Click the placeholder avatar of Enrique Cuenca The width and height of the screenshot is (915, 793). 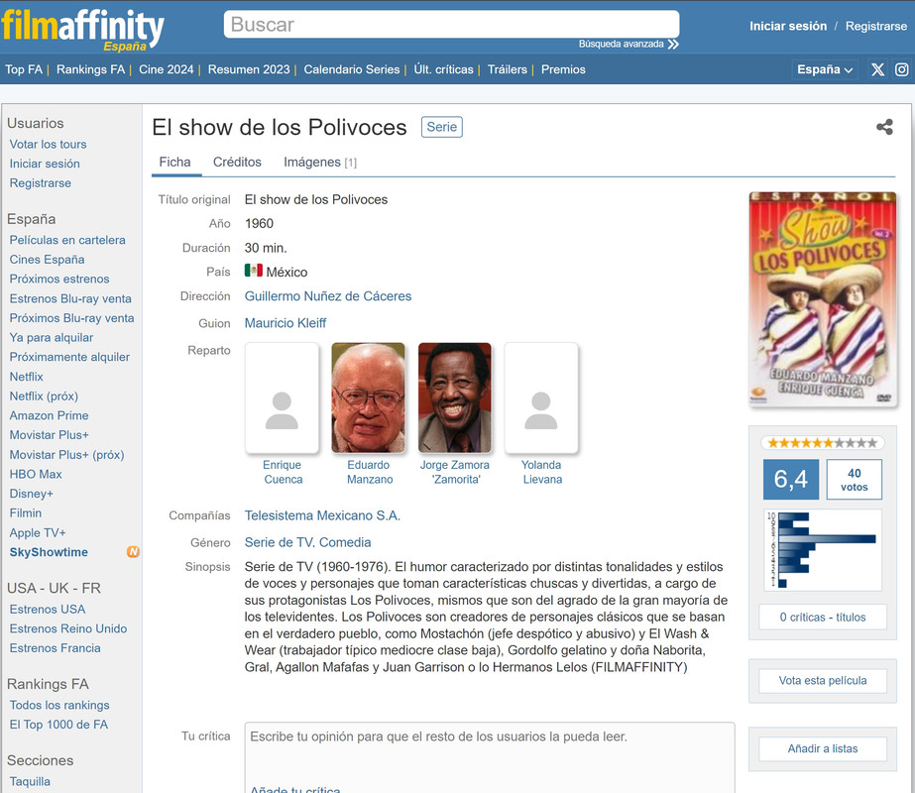point(282,397)
